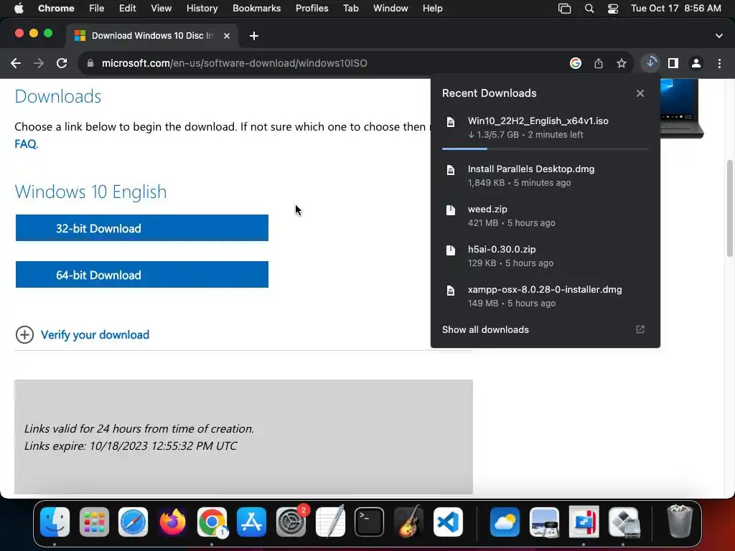Open h5ai-0.30.0.zip download entry
735x551 pixels.
pyautogui.click(x=546, y=256)
